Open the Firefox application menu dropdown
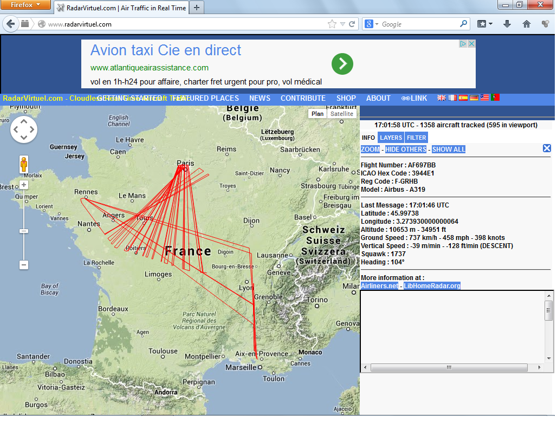The width and height of the screenshot is (557, 442). click(x=25, y=5)
